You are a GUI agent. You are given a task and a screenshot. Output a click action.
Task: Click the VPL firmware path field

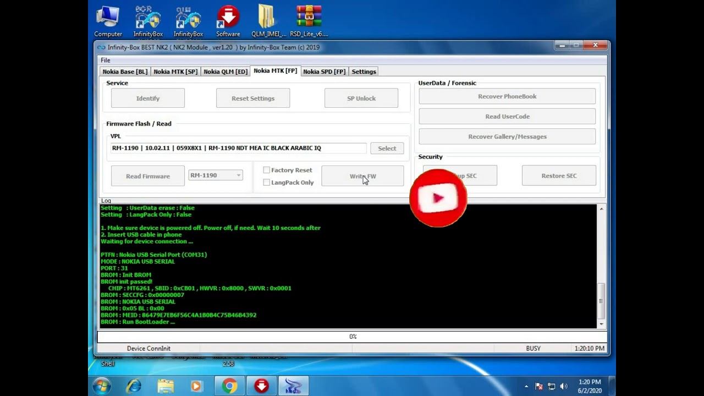point(238,148)
